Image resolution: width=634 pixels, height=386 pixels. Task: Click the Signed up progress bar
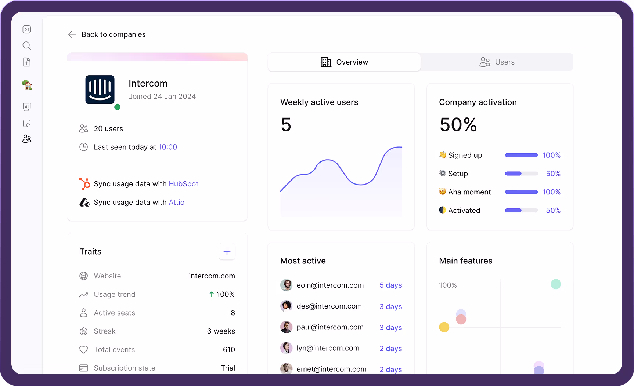pos(521,155)
